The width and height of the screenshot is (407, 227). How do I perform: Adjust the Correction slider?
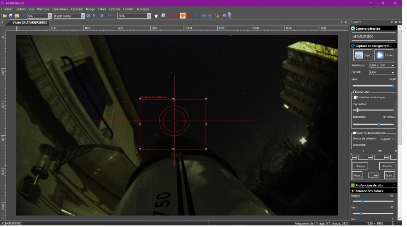pos(373,110)
